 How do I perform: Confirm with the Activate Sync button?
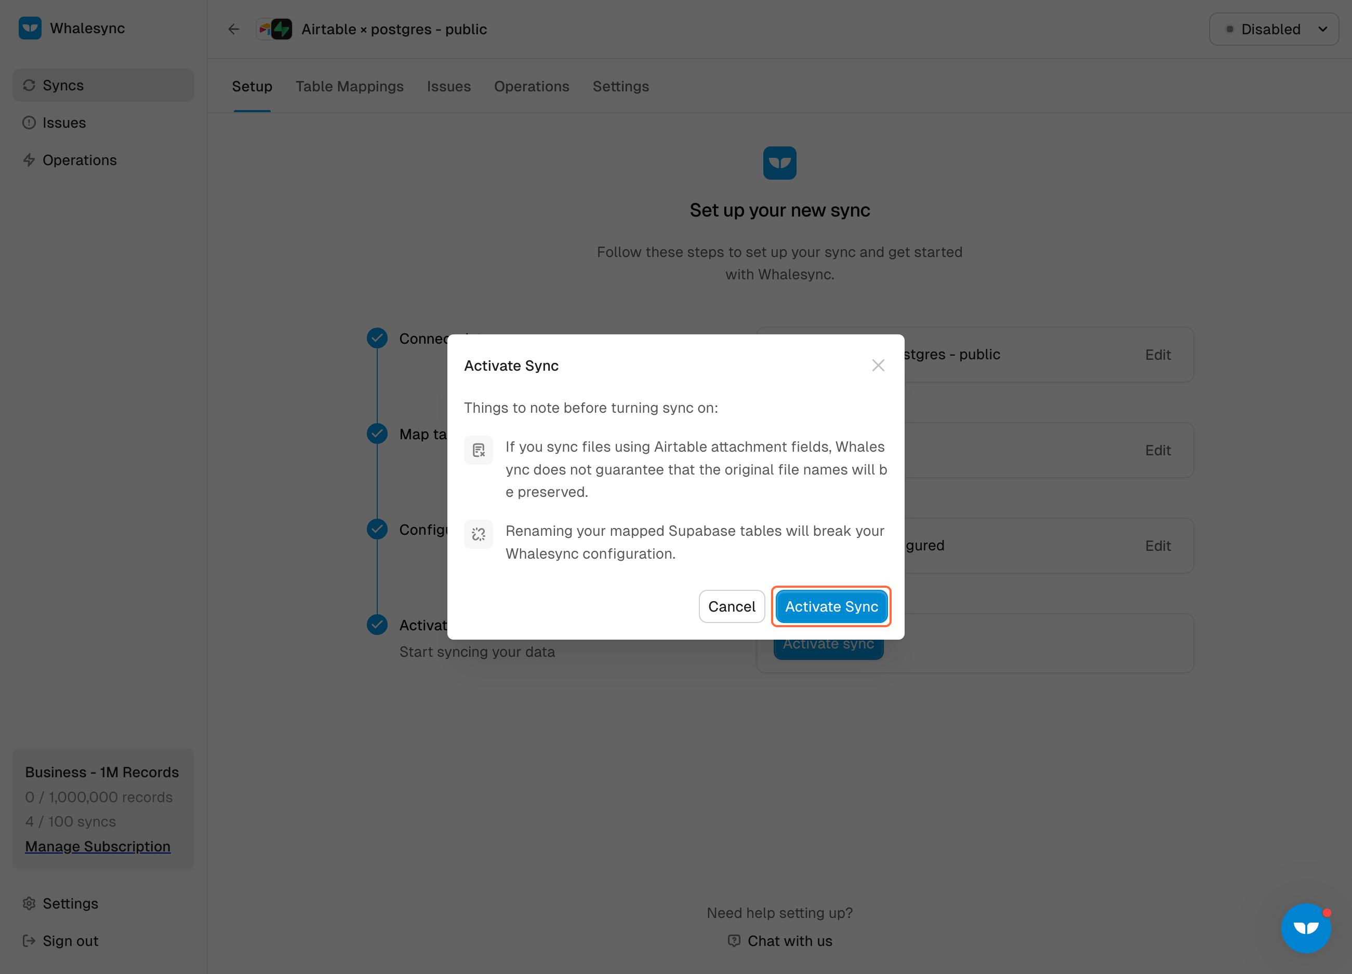pyautogui.click(x=831, y=606)
